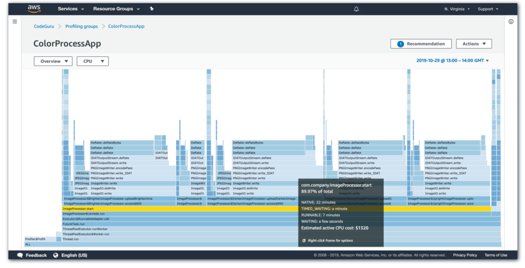
Task: Expand the Resource Groups menu
Action: 116,9
